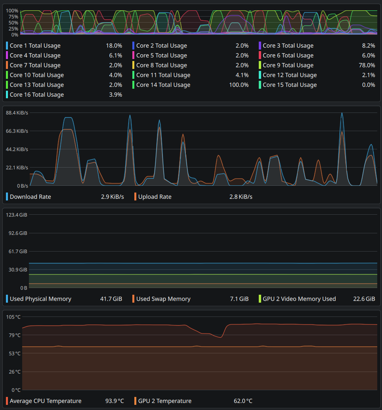Click the Core 9 Total Usage color swatch
382x410 pixels.
click(x=260, y=65)
